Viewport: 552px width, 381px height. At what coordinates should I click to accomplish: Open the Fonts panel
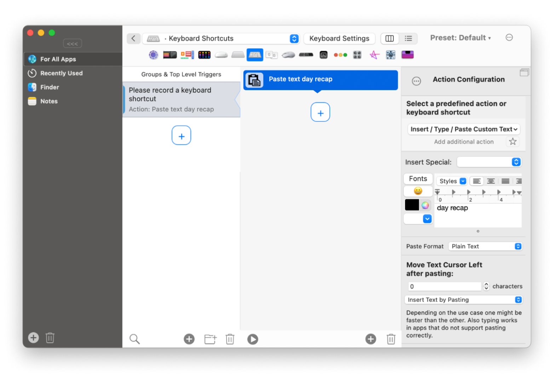point(418,179)
